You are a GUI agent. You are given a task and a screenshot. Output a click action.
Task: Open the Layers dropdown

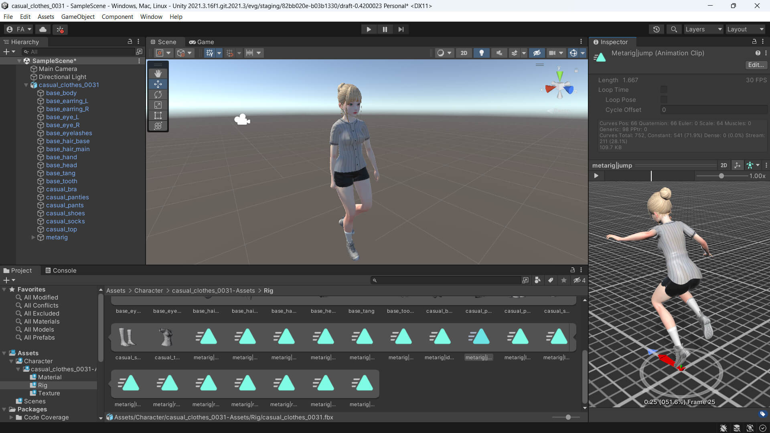click(x=703, y=29)
